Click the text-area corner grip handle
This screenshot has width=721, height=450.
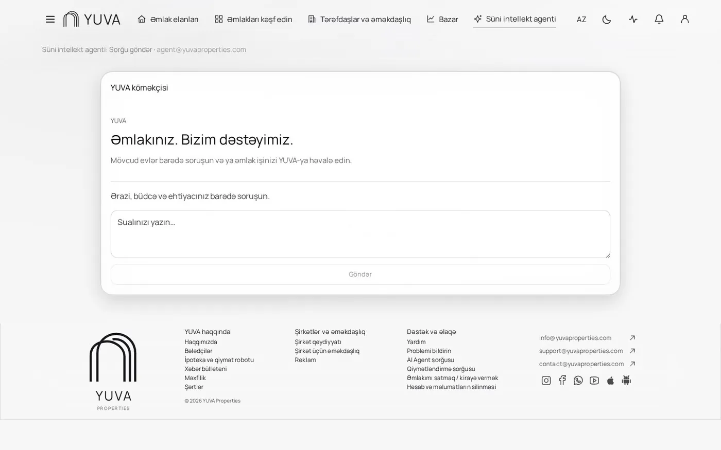607,255
